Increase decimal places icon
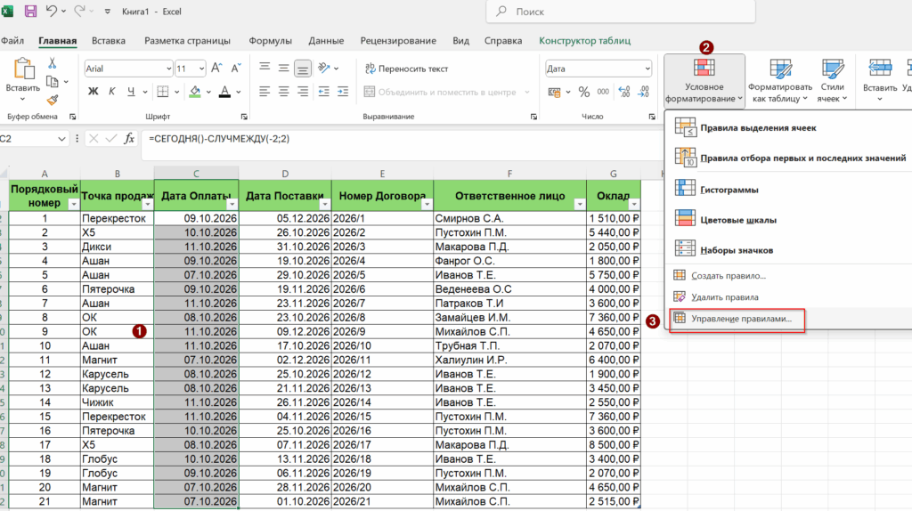 (624, 92)
